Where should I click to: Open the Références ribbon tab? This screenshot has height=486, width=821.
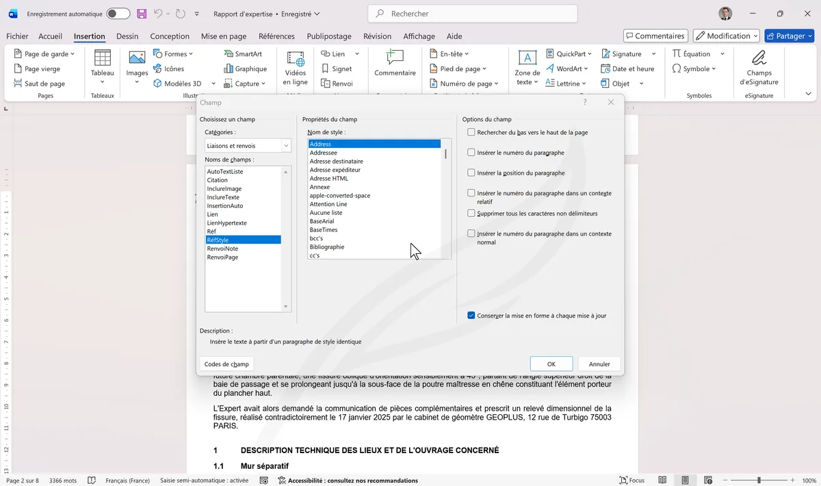coord(276,36)
